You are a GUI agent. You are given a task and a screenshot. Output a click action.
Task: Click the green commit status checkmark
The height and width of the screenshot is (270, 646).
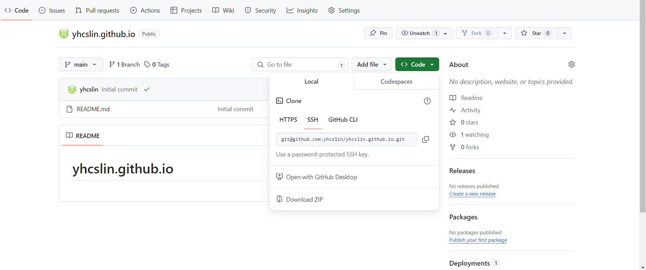tap(147, 89)
